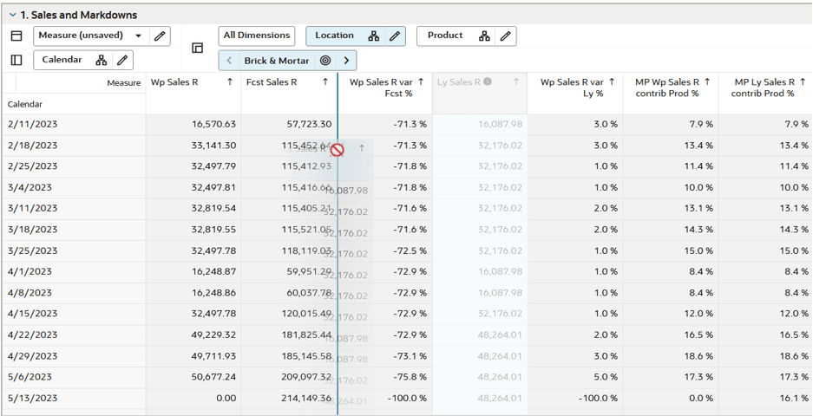Select the Location dimension button
813x416 pixels.
pos(334,36)
